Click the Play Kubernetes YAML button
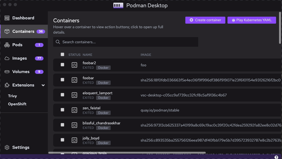 pyautogui.click(x=251, y=20)
